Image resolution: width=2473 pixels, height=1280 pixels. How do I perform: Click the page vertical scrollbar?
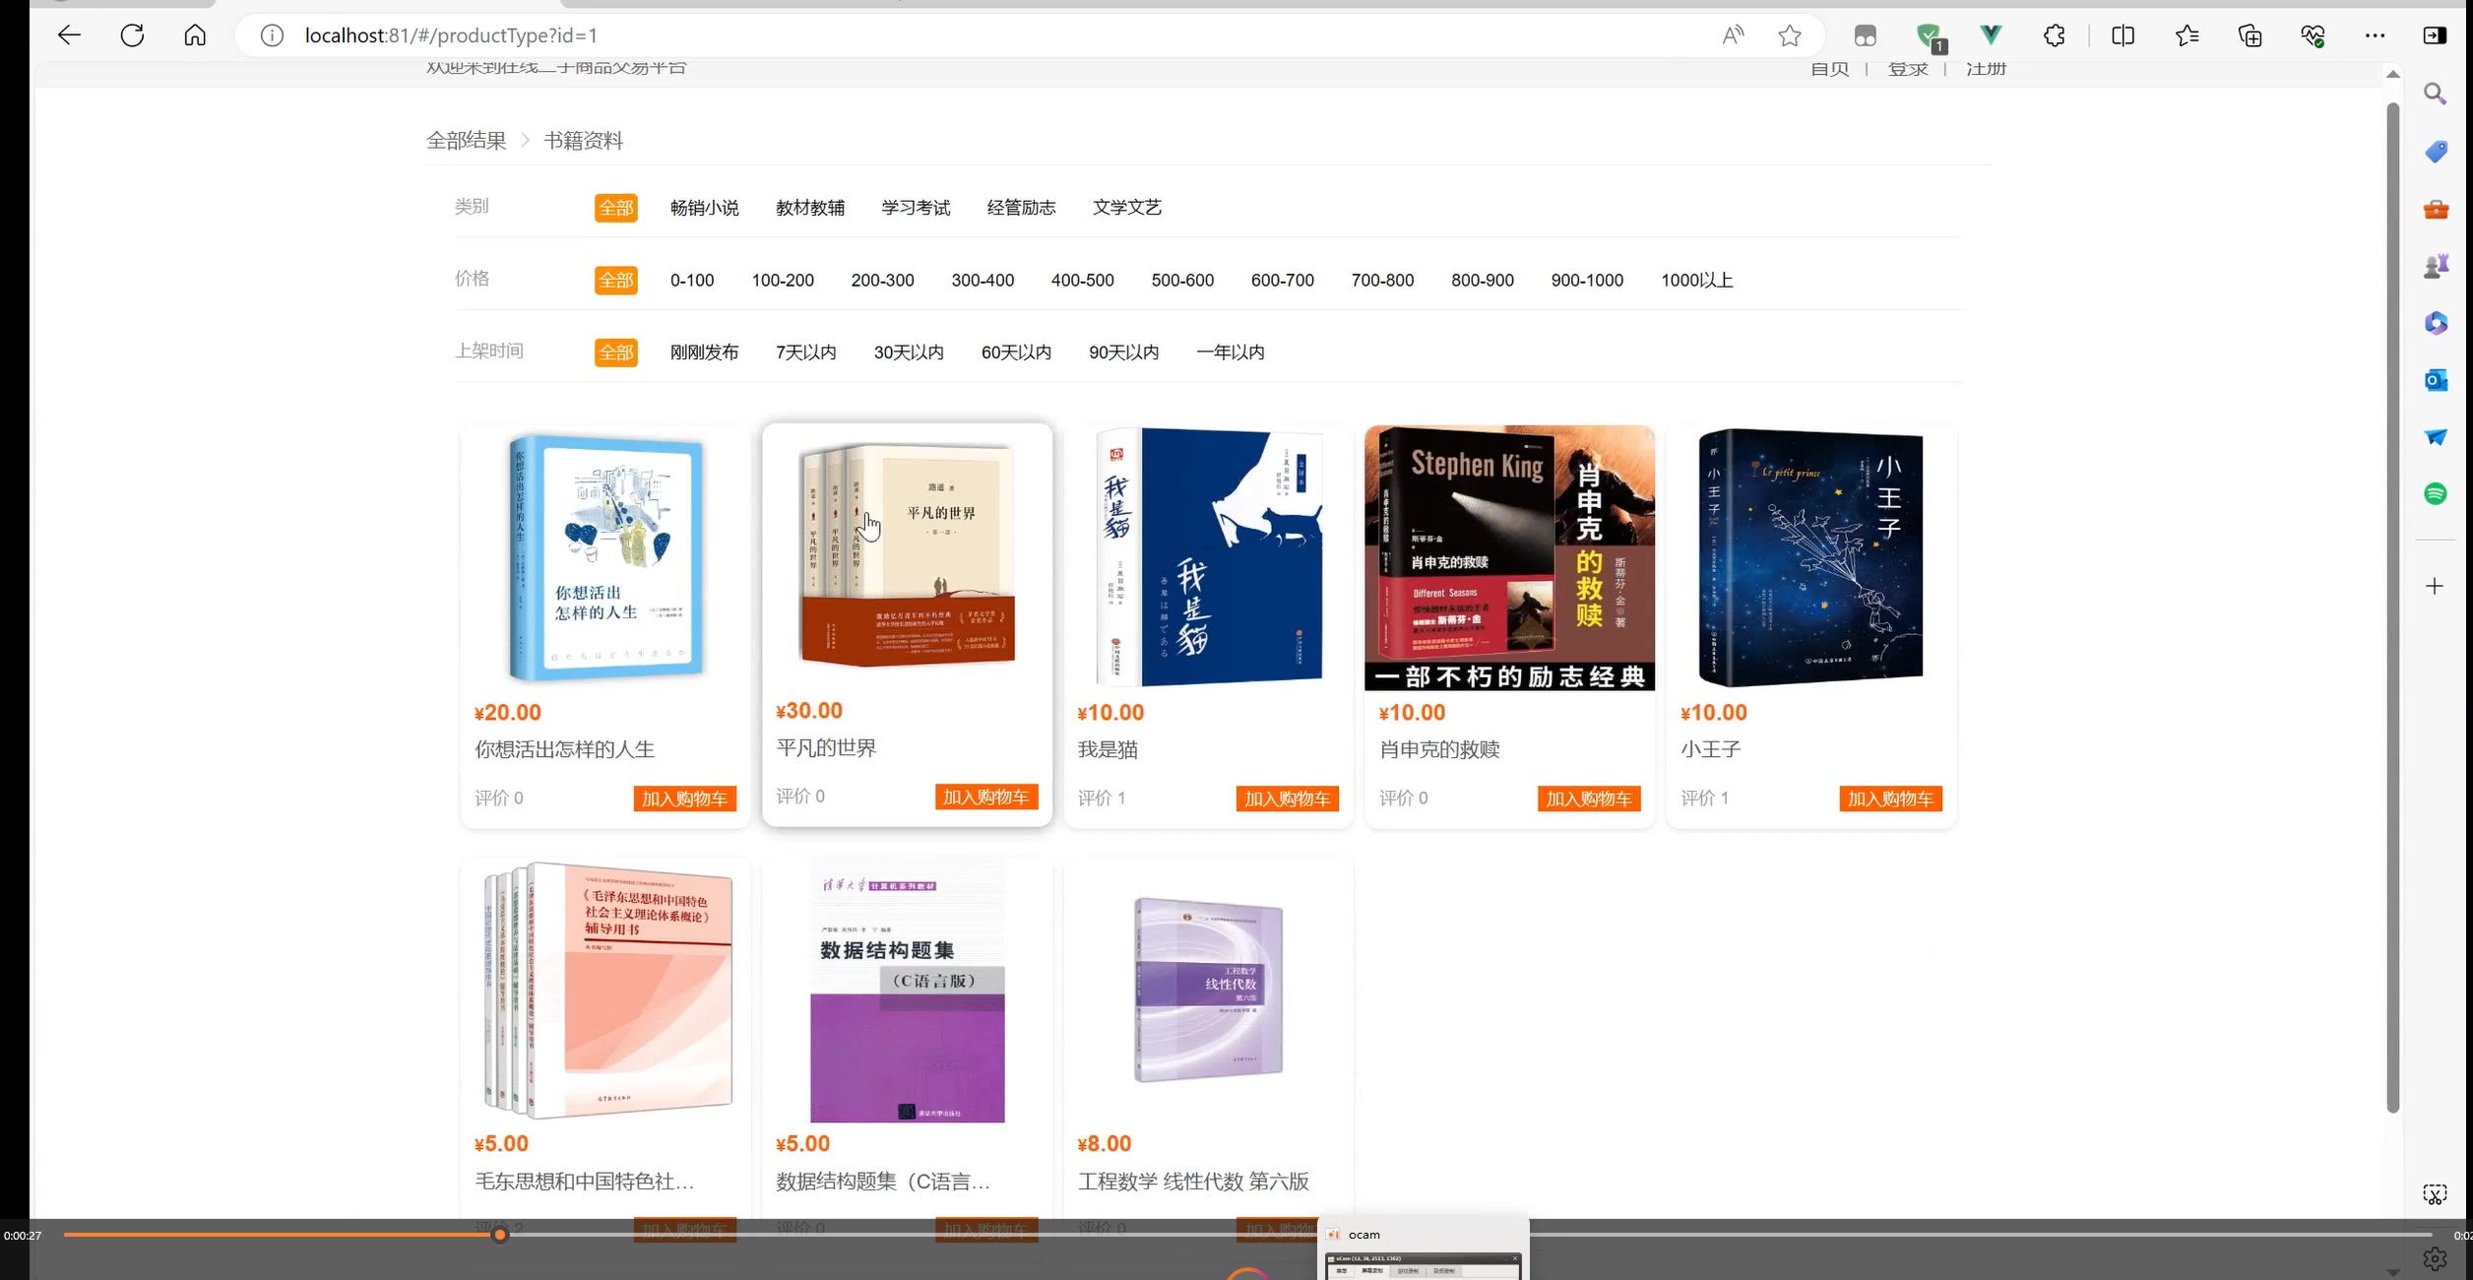tap(2393, 608)
